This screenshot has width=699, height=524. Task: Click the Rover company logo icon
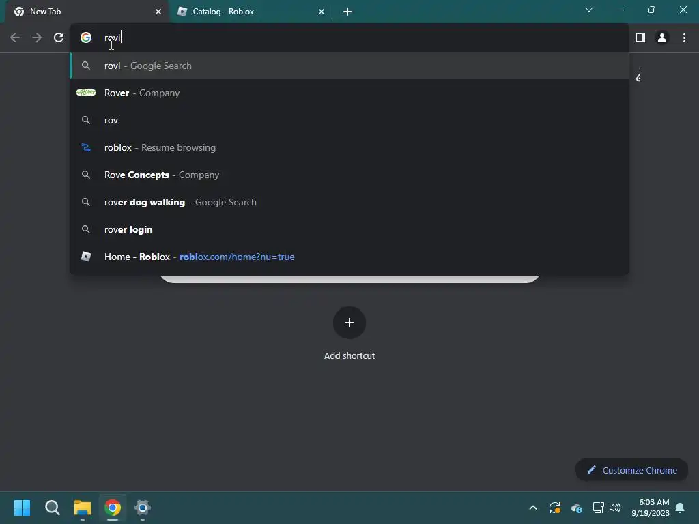tap(86, 93)
